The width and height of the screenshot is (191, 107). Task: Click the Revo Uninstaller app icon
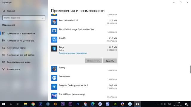point(54,22)
